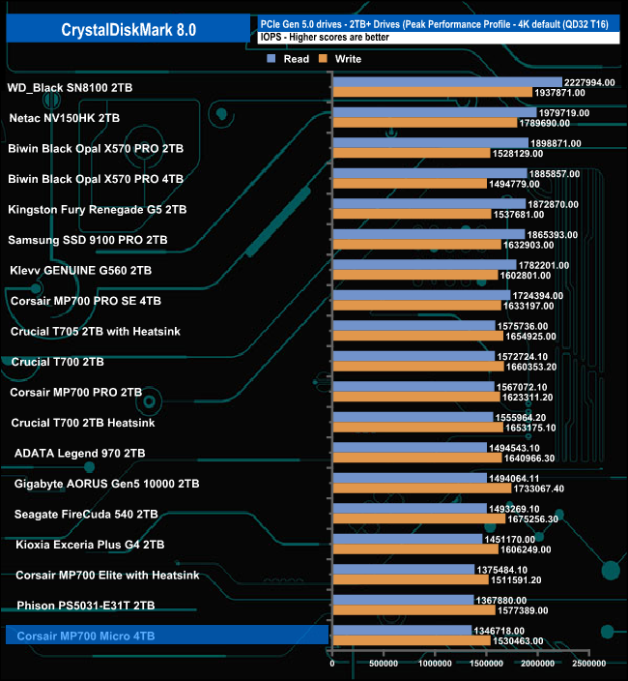Click the 2227994.00 read value
This screenshot has height=681, width=628.
pos(589,82)
